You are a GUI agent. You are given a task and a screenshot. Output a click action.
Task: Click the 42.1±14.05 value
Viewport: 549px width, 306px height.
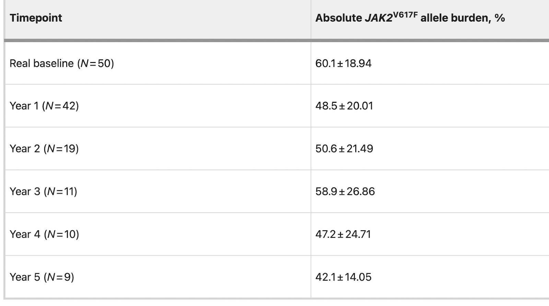click(x=343, y=277)
